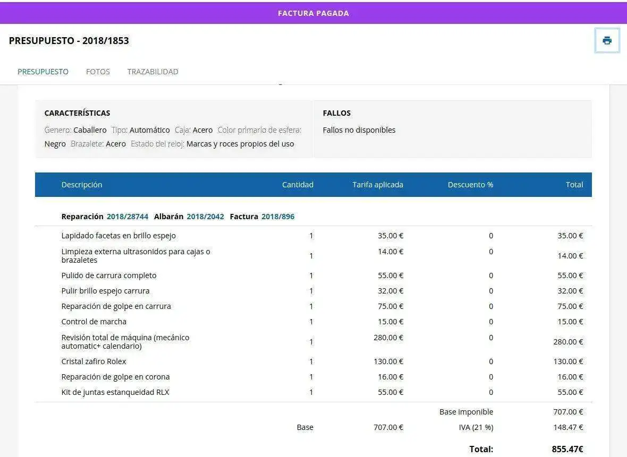
Task: Click the Presupuesto - 2018/1853 title
Action: click(x=69, y=41)
